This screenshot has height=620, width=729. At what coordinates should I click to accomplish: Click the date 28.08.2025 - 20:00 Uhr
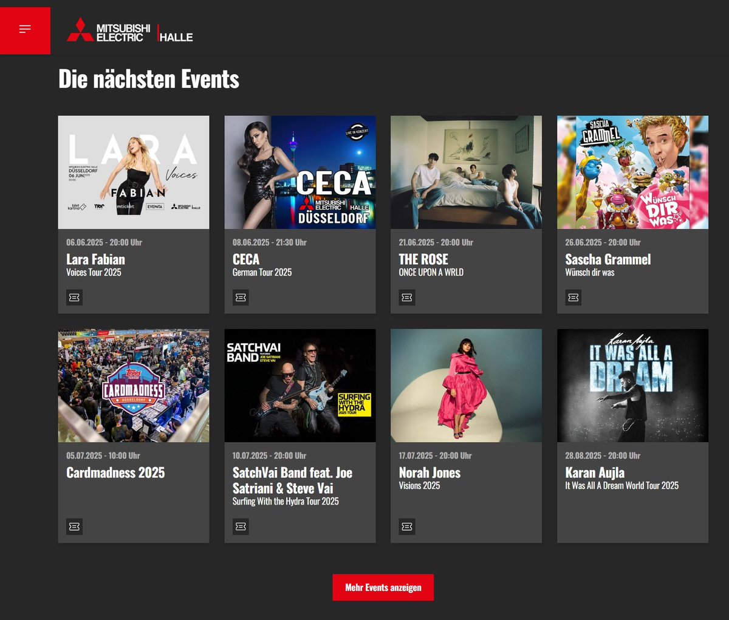point(603,455)
